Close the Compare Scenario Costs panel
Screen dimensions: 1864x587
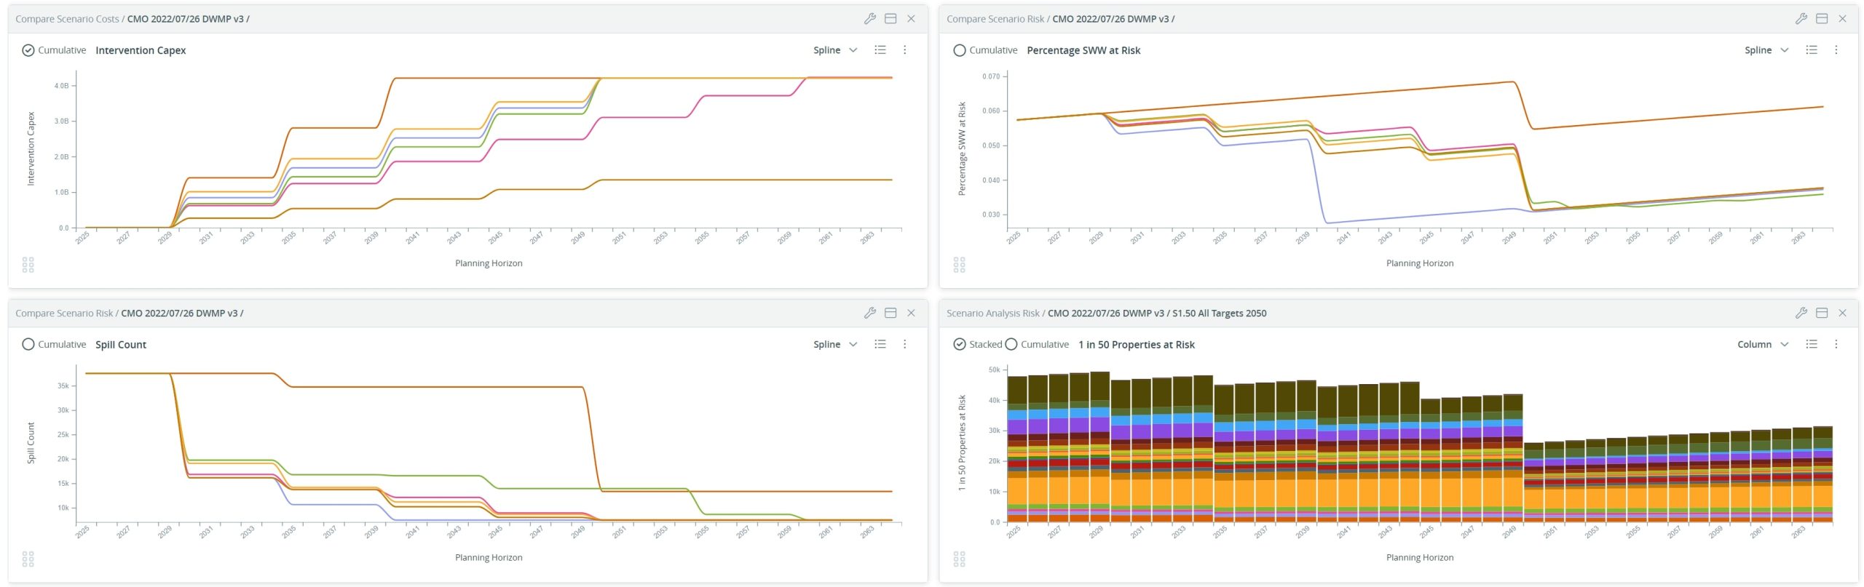(911, 19)
